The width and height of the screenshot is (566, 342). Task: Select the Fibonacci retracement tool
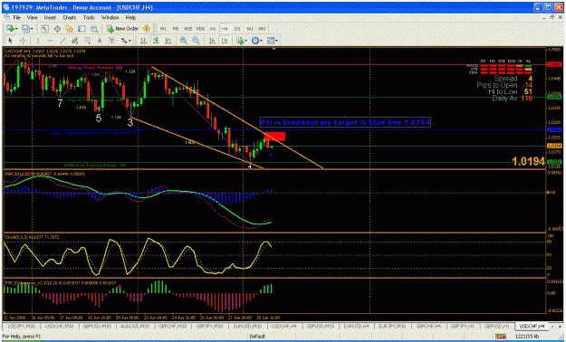(87, 41)
